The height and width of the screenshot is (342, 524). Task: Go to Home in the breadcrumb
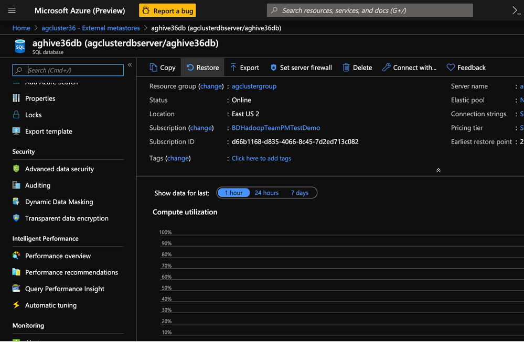pyautogui.click(x=22, y=28)
